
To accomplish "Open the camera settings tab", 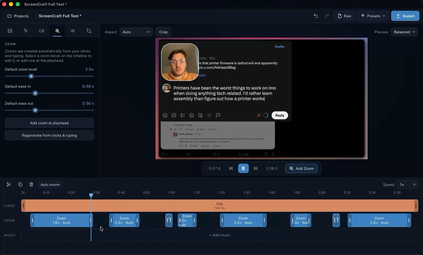I will click(42, 31).
